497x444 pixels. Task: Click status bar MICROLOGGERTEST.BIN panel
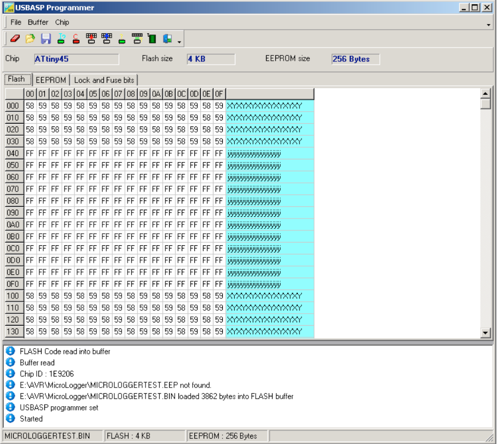(53, 436)
